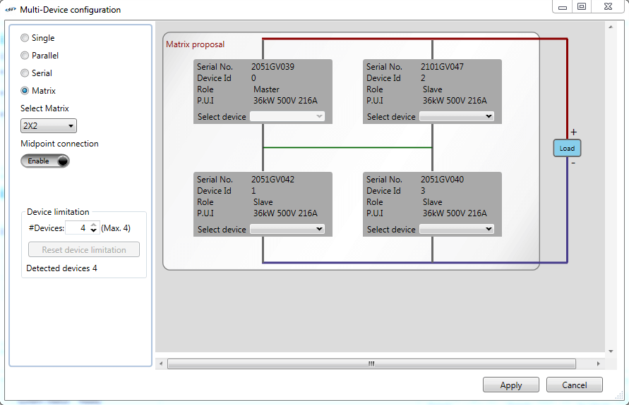Open Select device dropdown for 2101GV047

click(x=456, y=117)
